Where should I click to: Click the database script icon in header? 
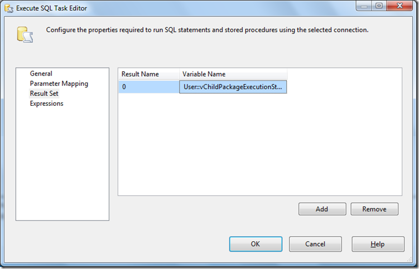[x=25, y=35]
